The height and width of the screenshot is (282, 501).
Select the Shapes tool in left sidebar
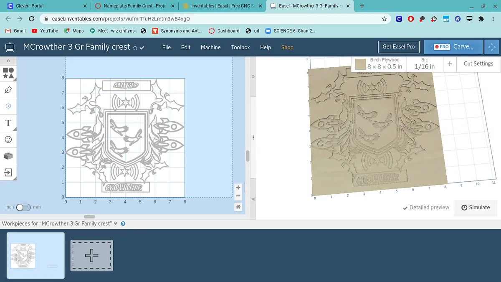[x=8, y=73]
